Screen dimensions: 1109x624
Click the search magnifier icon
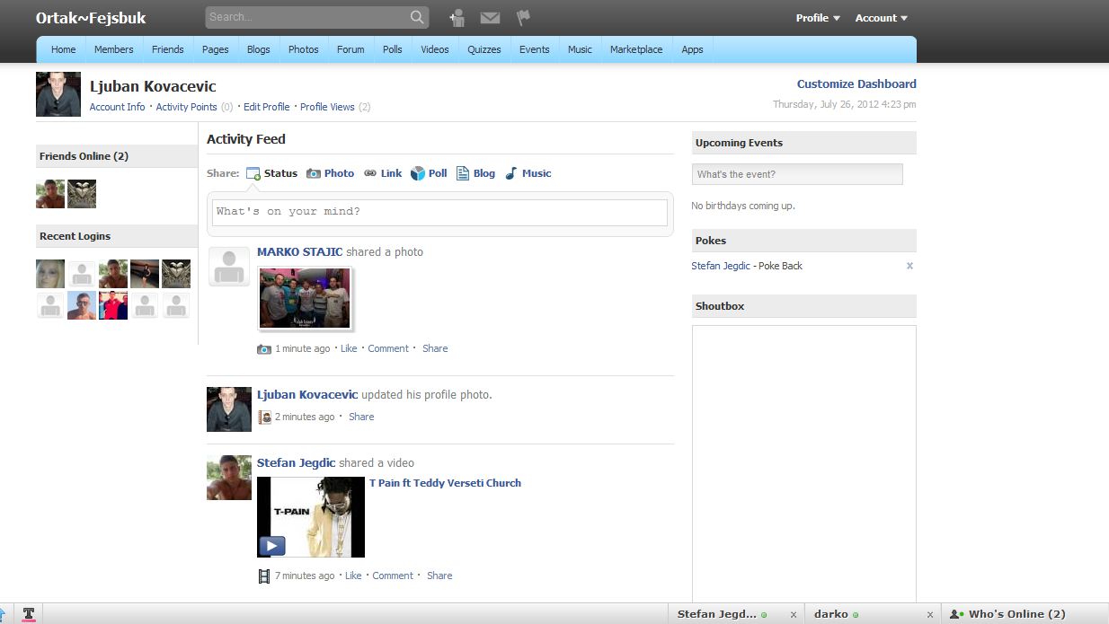tap(417, 17)
